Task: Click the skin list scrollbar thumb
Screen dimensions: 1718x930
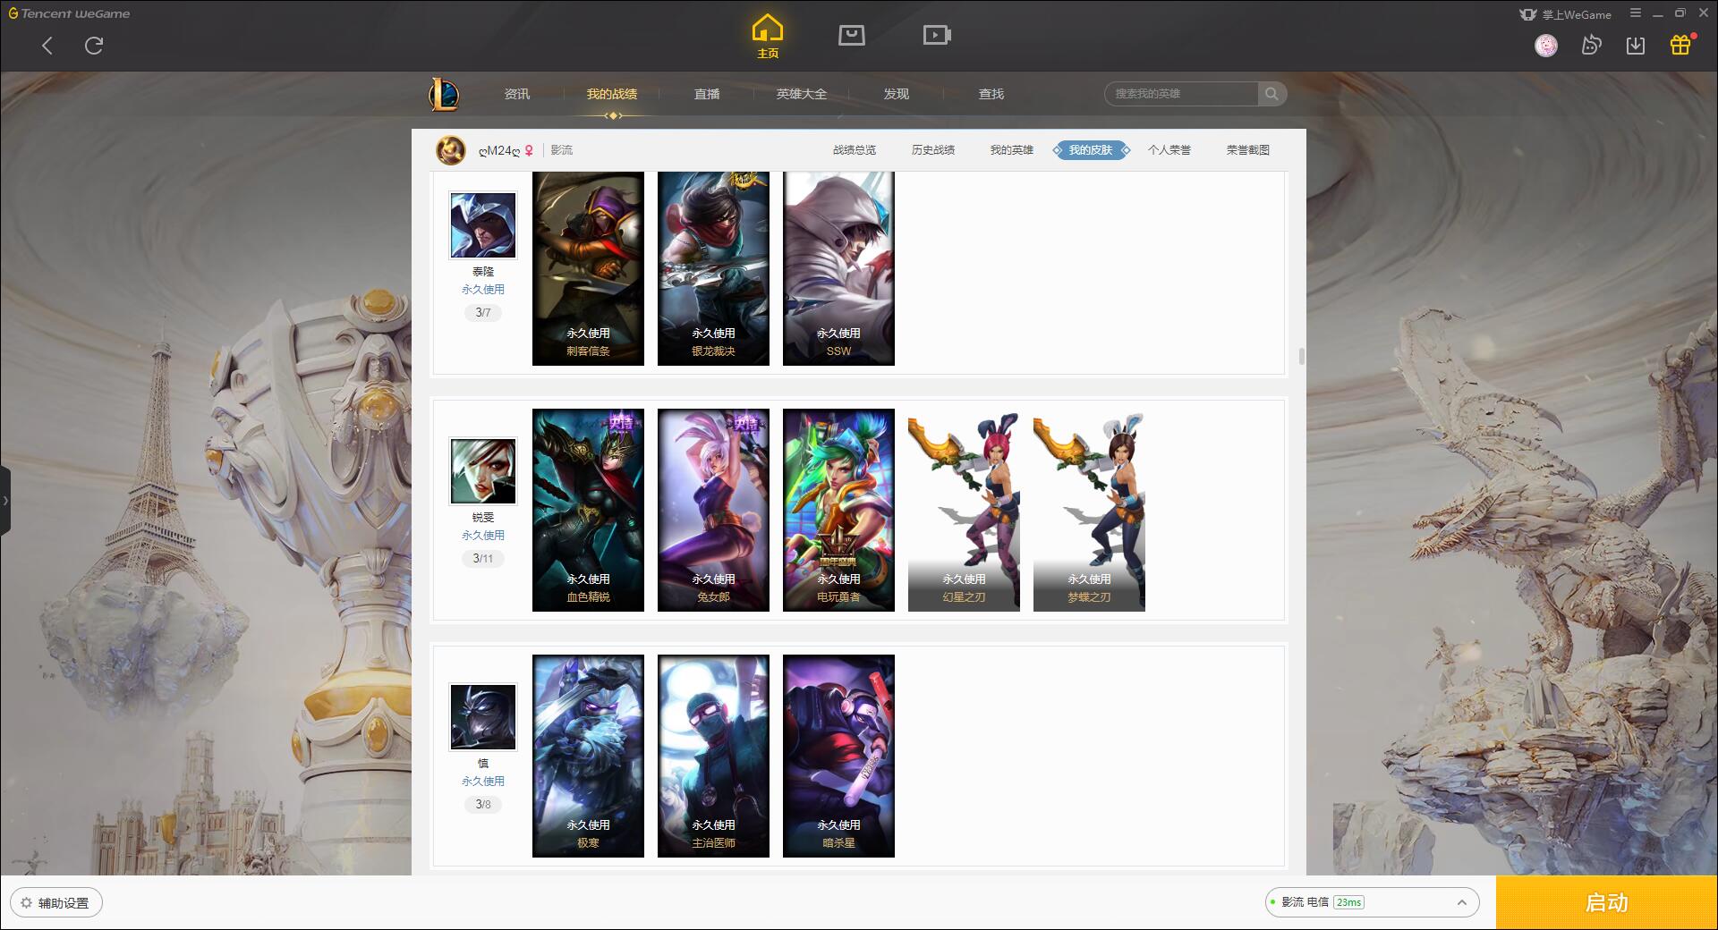Action: pyautogui.click(x=1301, y=357)
